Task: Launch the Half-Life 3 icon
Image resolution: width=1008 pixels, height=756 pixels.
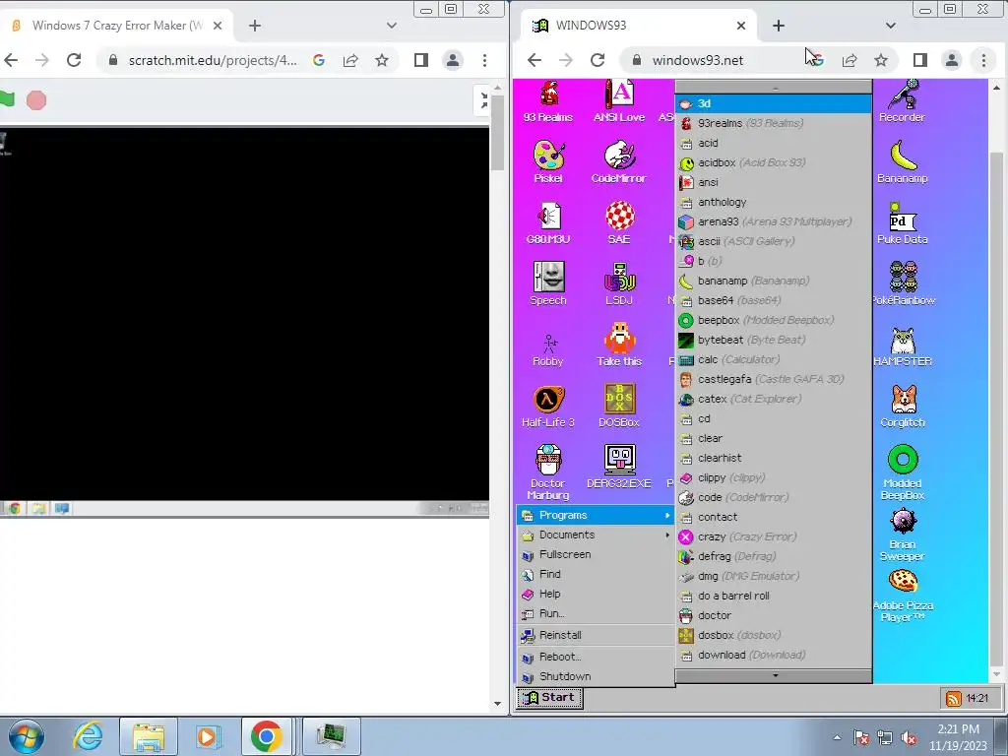Action: 547,406
